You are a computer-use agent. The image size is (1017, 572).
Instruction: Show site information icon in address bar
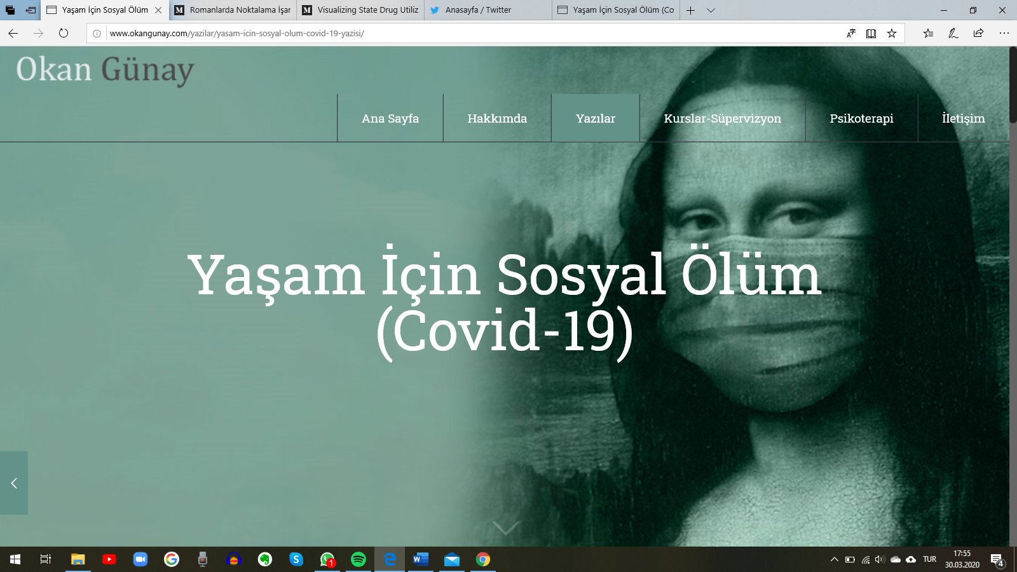point(97,34)
